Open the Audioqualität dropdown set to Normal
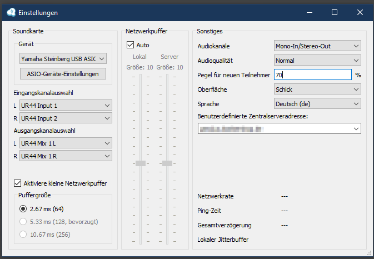374x259 pixels. (x=317, y=61)
